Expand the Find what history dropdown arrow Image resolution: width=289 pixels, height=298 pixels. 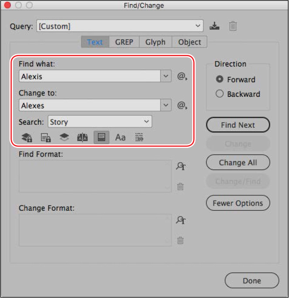point(166,76)
